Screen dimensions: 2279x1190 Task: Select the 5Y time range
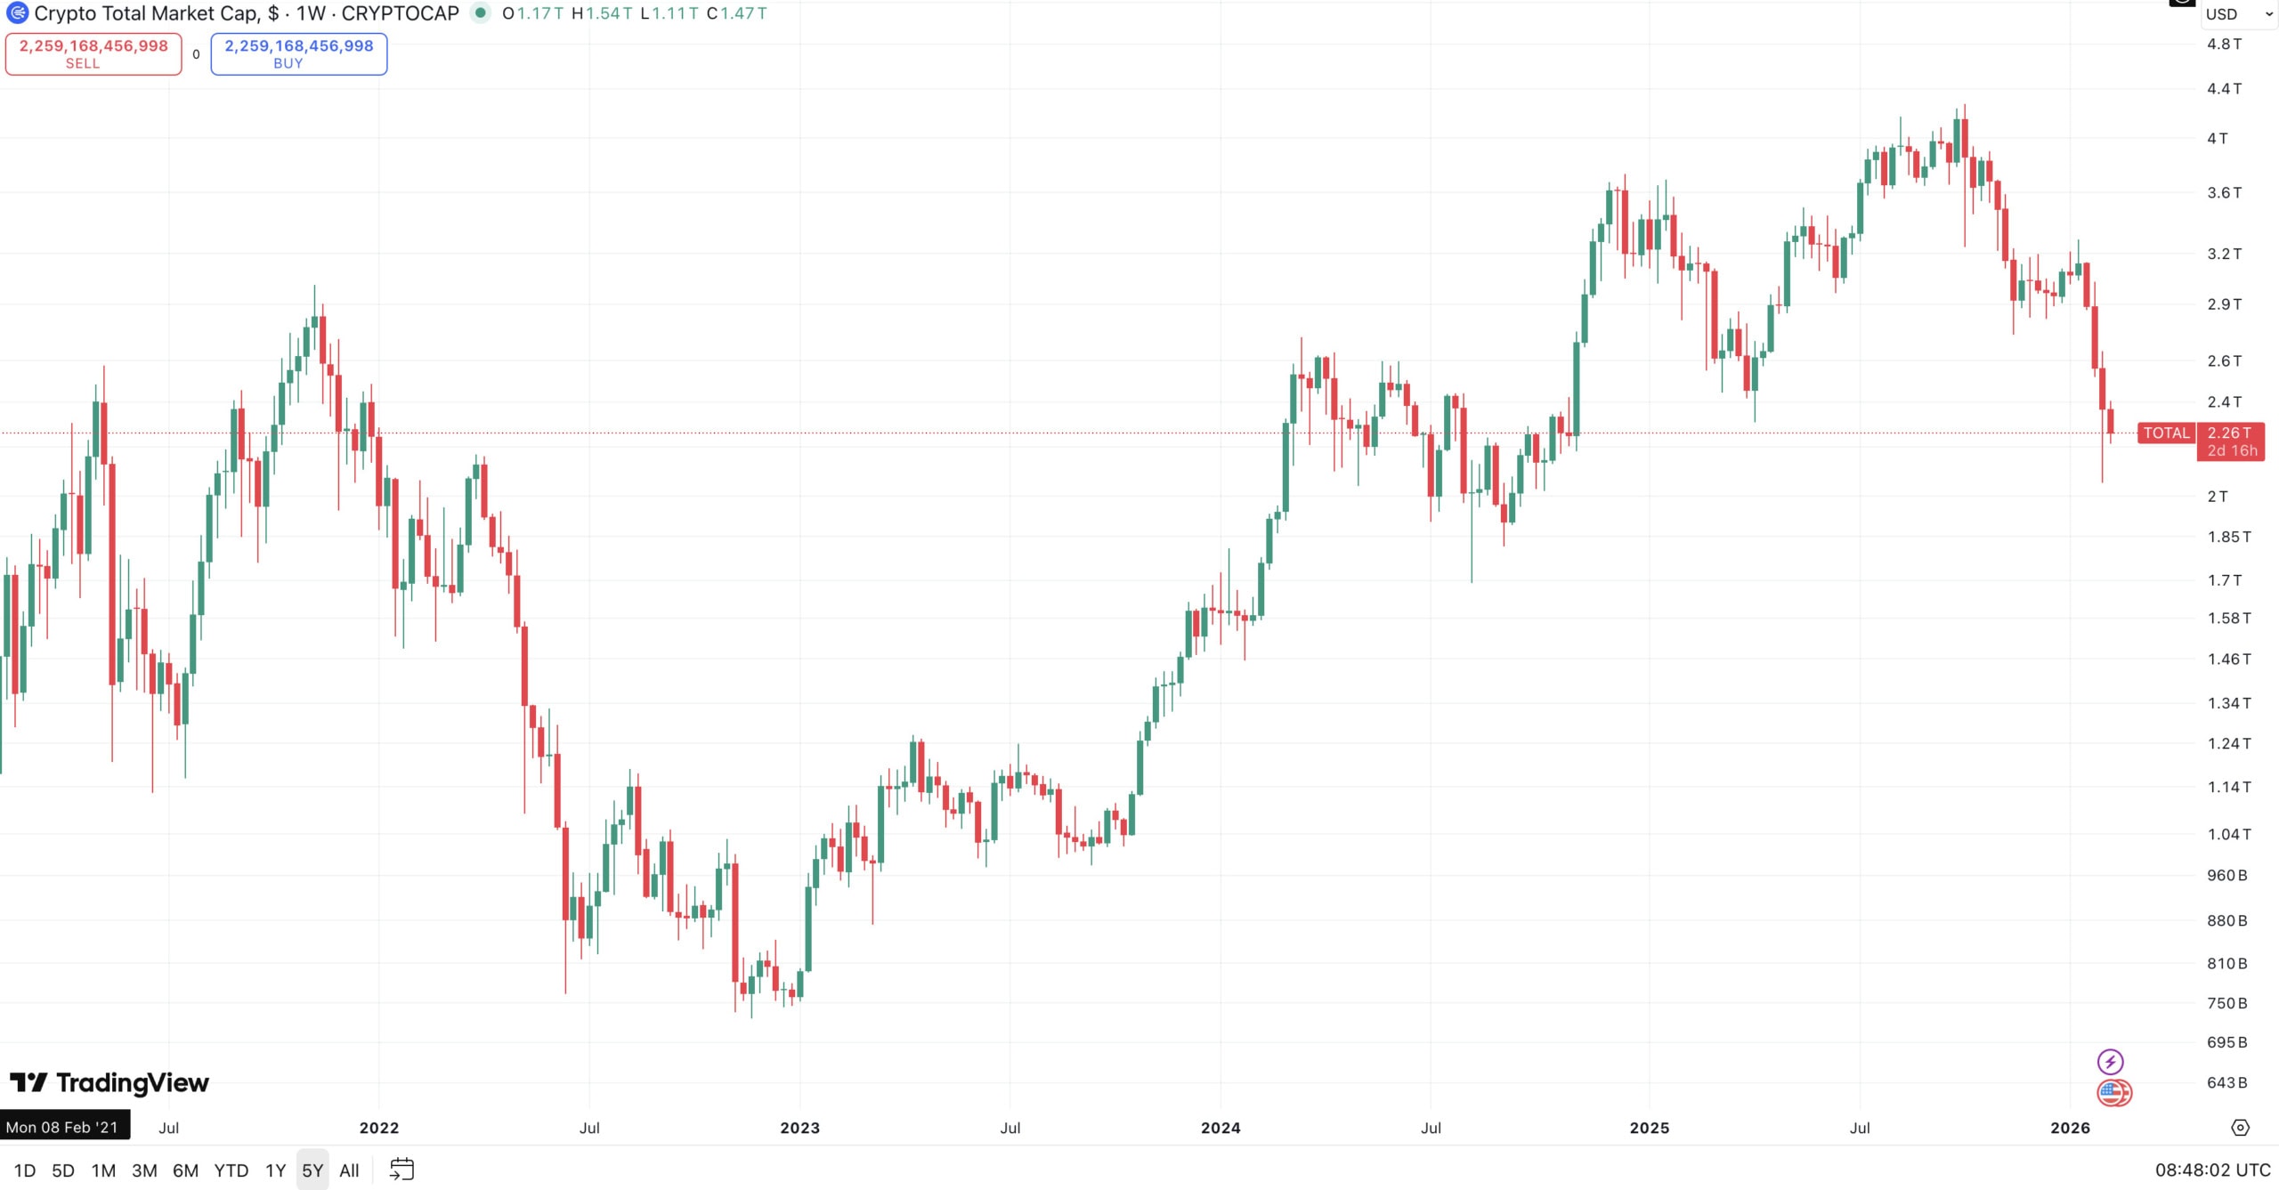[x=312, y=1170]
